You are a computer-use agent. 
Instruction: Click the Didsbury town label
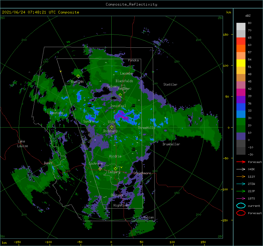point(110,131)
